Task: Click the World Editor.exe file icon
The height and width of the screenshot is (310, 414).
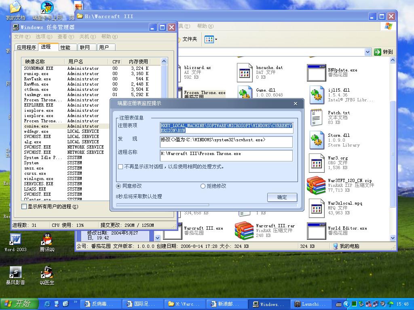Action: coord(316,230)
